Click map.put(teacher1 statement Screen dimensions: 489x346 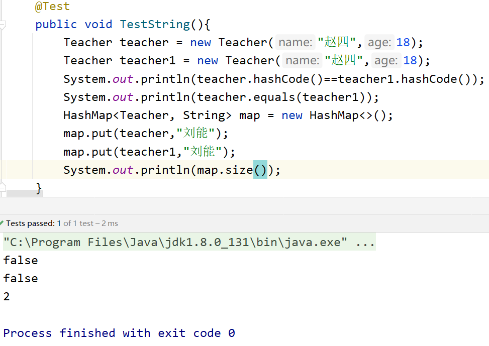(149, 152)
